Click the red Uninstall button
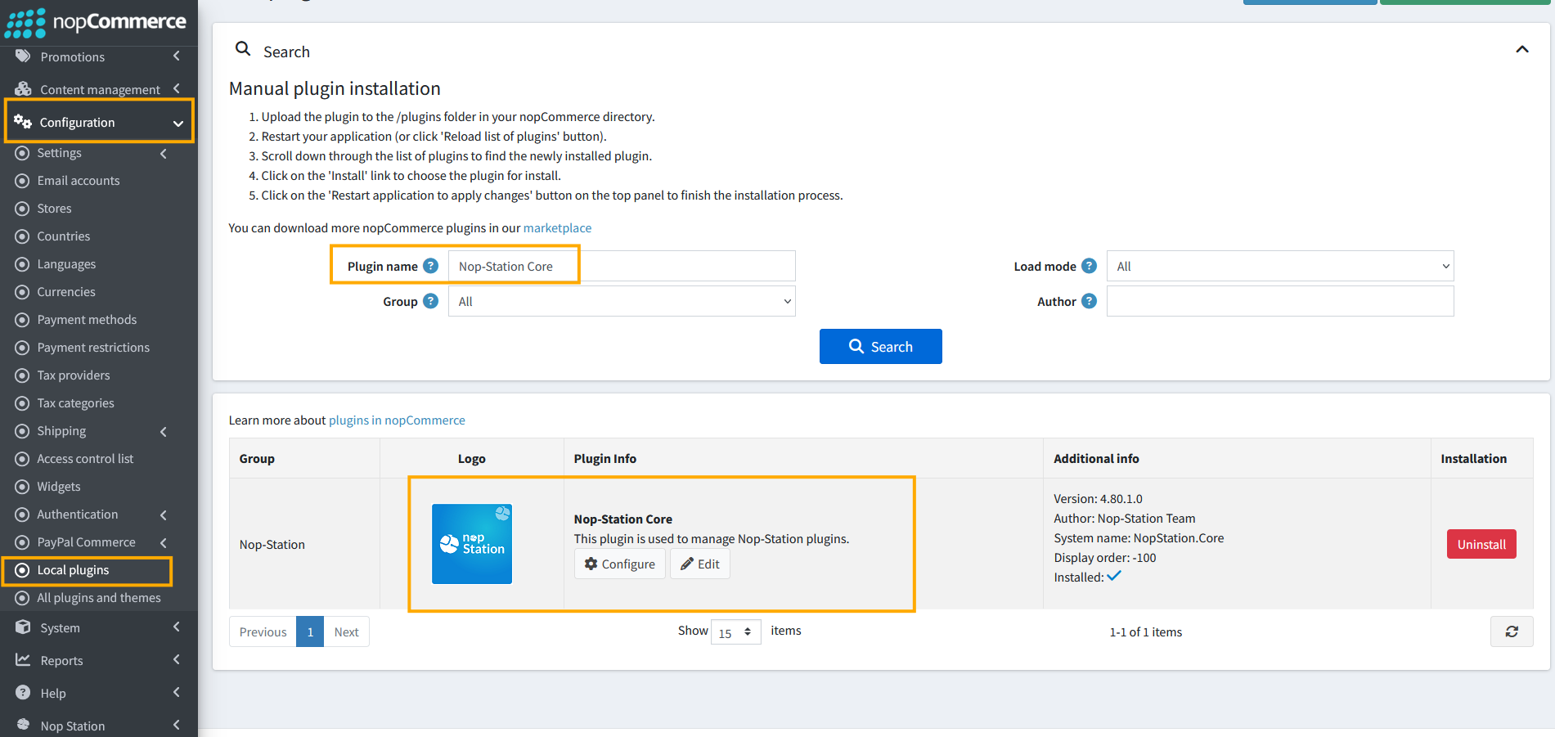This screenshot has width=1555, height=737. point(1481,544)
